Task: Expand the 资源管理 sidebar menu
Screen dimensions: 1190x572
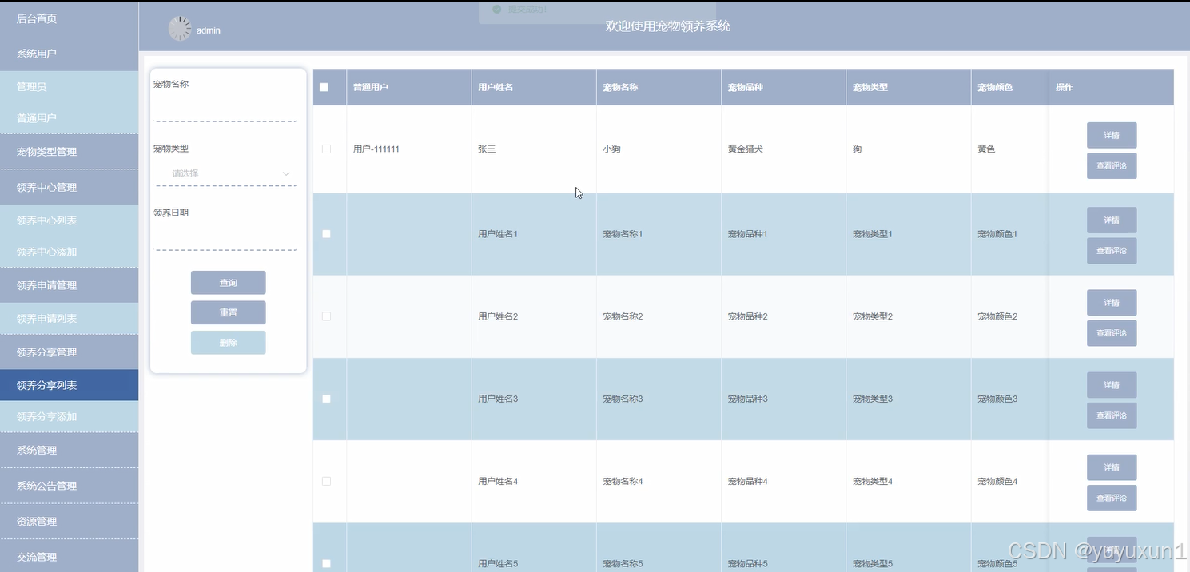Action: (69, 521)
